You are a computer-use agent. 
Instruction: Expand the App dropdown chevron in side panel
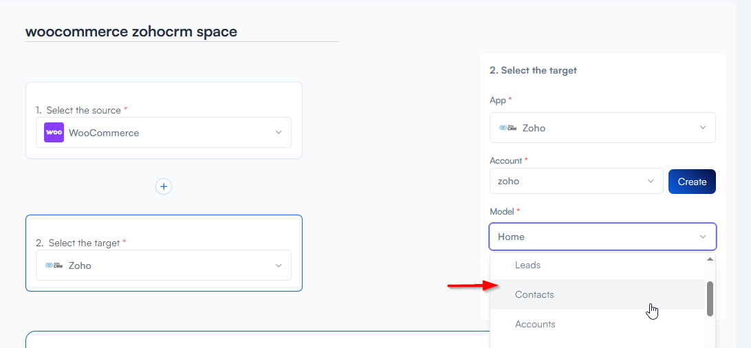703,128
